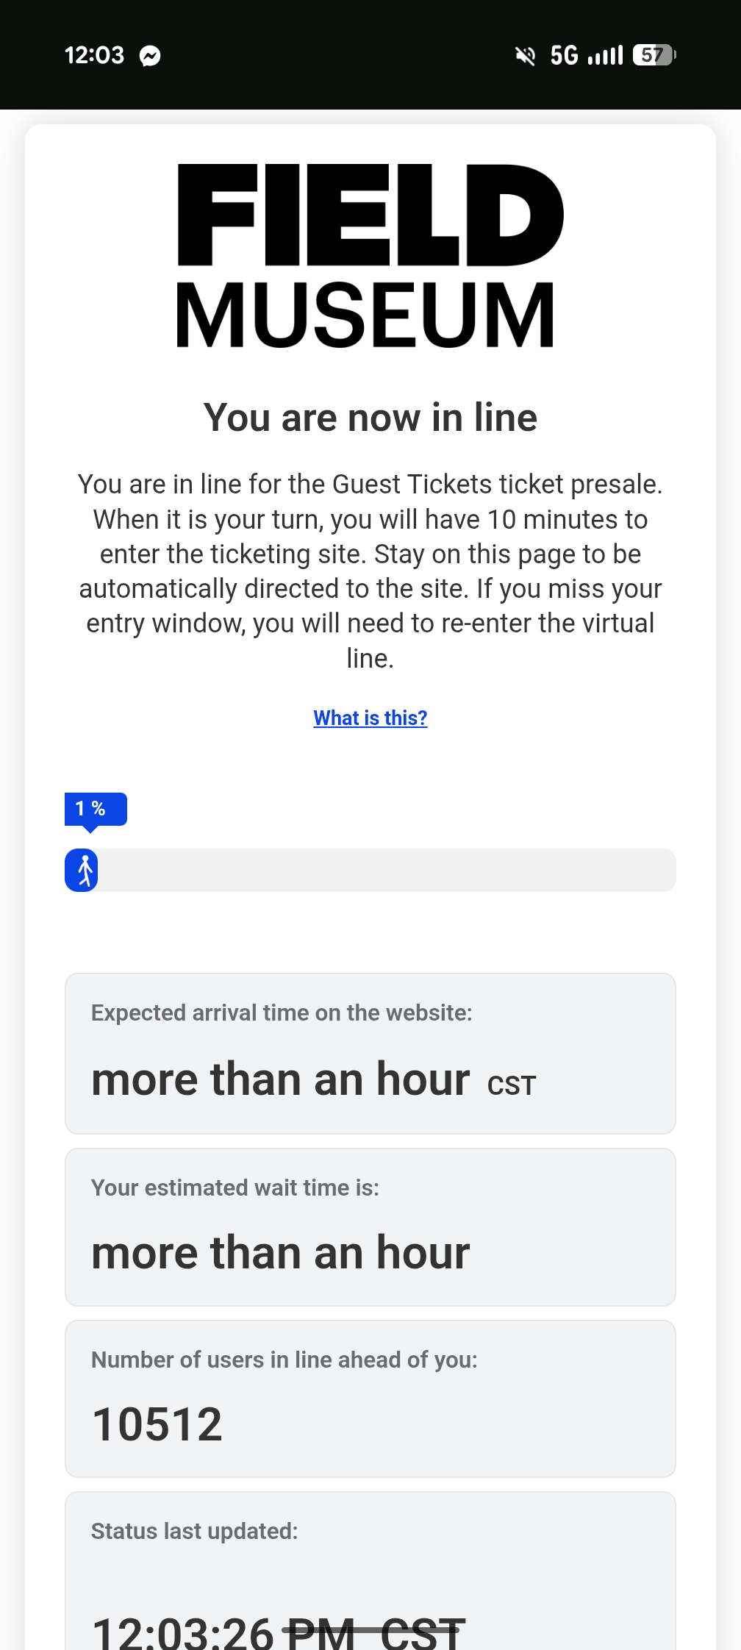Image resolution: width=741 pixels, height=1650 pixels.
Task: Tap the 5G network indicator
Action: 564,55
